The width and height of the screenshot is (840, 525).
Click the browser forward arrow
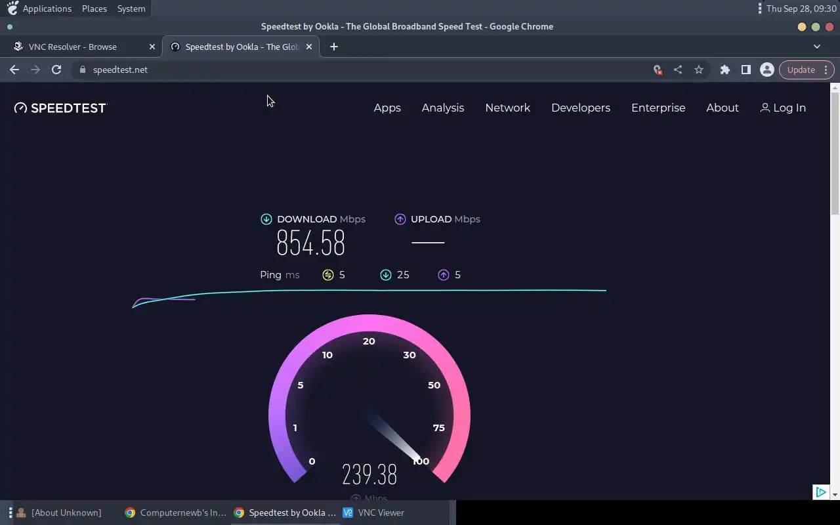click(x=35, y=70)
